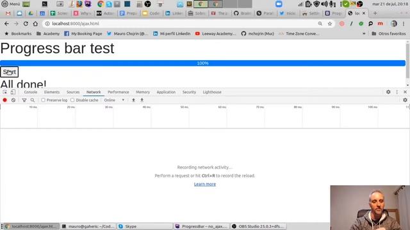This screenshot has width=410, height=230.
Task: Click the Network timeline overview area
Action: pyautogui.click(x=205, y=116)
